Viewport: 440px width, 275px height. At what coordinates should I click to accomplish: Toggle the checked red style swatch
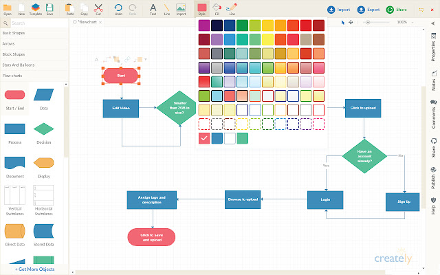(204, 138)
